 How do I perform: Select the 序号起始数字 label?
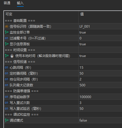coord(20,97)
